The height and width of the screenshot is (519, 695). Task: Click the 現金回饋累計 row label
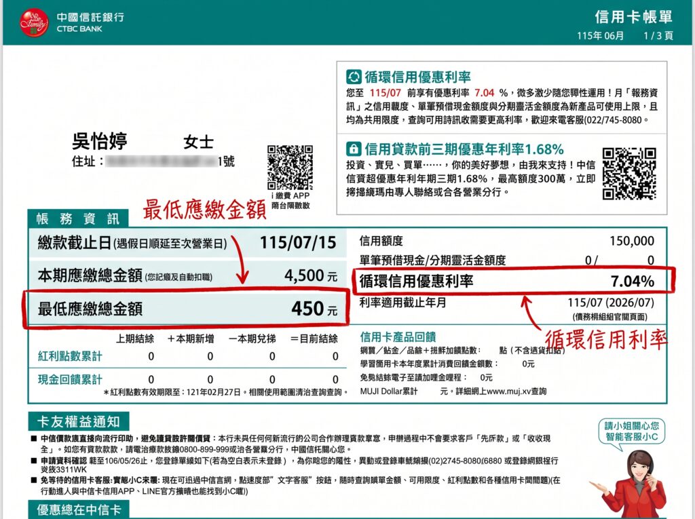[x=70, y=379]
